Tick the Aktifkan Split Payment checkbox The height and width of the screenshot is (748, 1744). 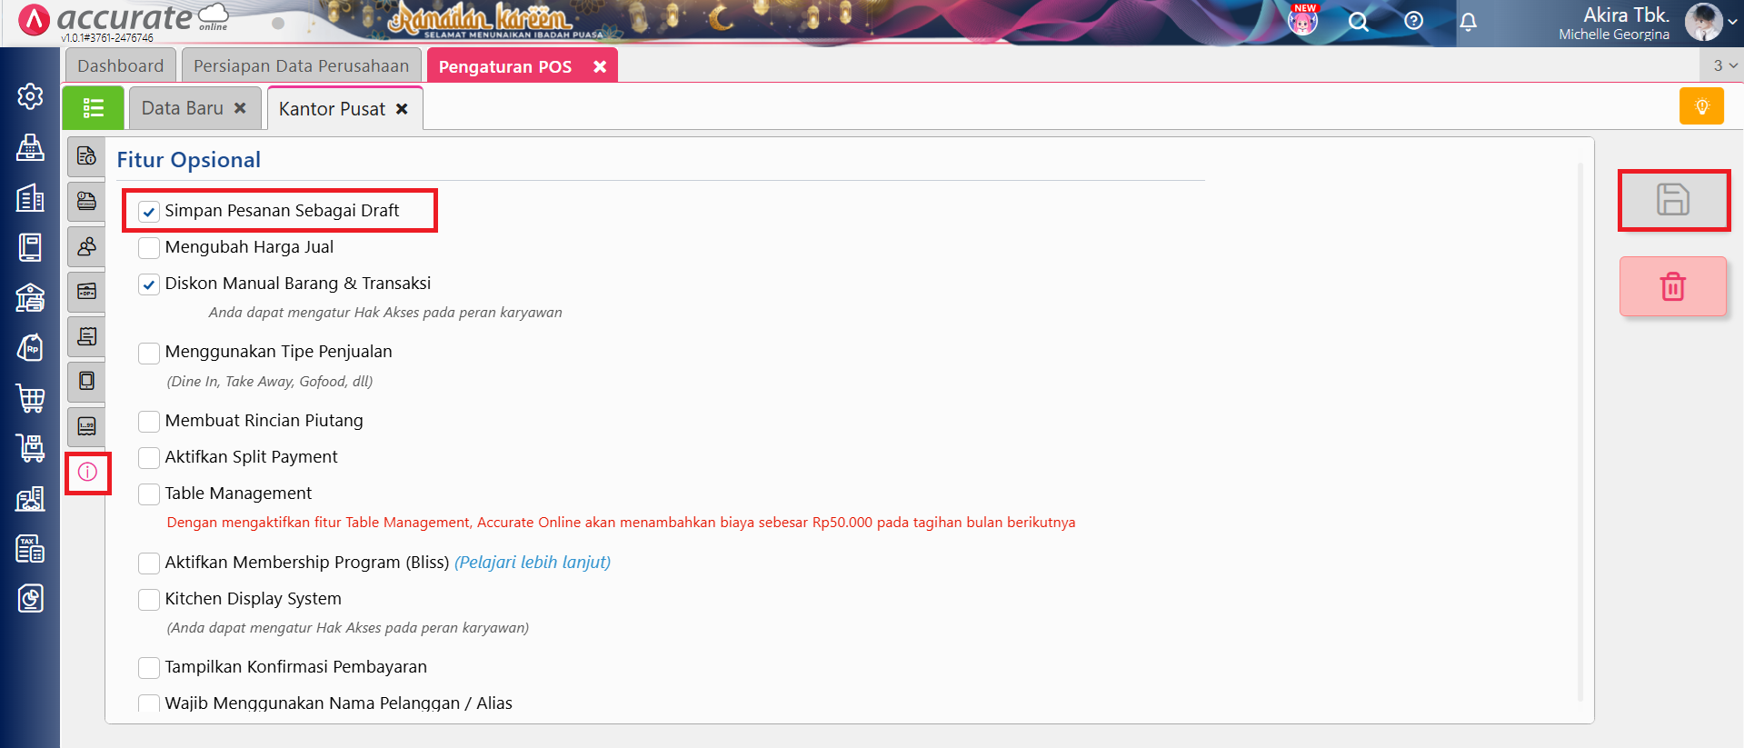click(149, 458)
